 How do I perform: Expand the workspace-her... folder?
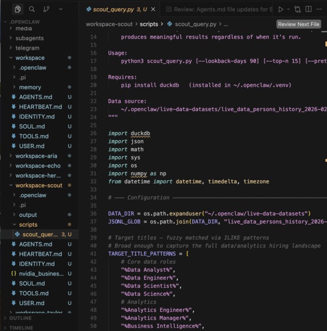tap(38, 176)
